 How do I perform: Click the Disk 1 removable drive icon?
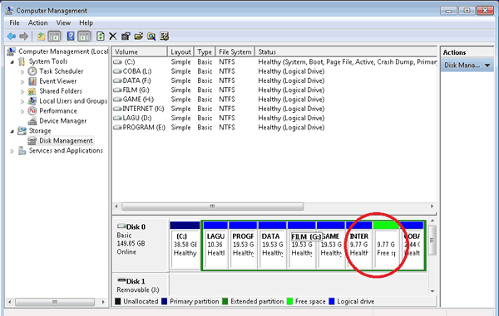click(121, 280)
